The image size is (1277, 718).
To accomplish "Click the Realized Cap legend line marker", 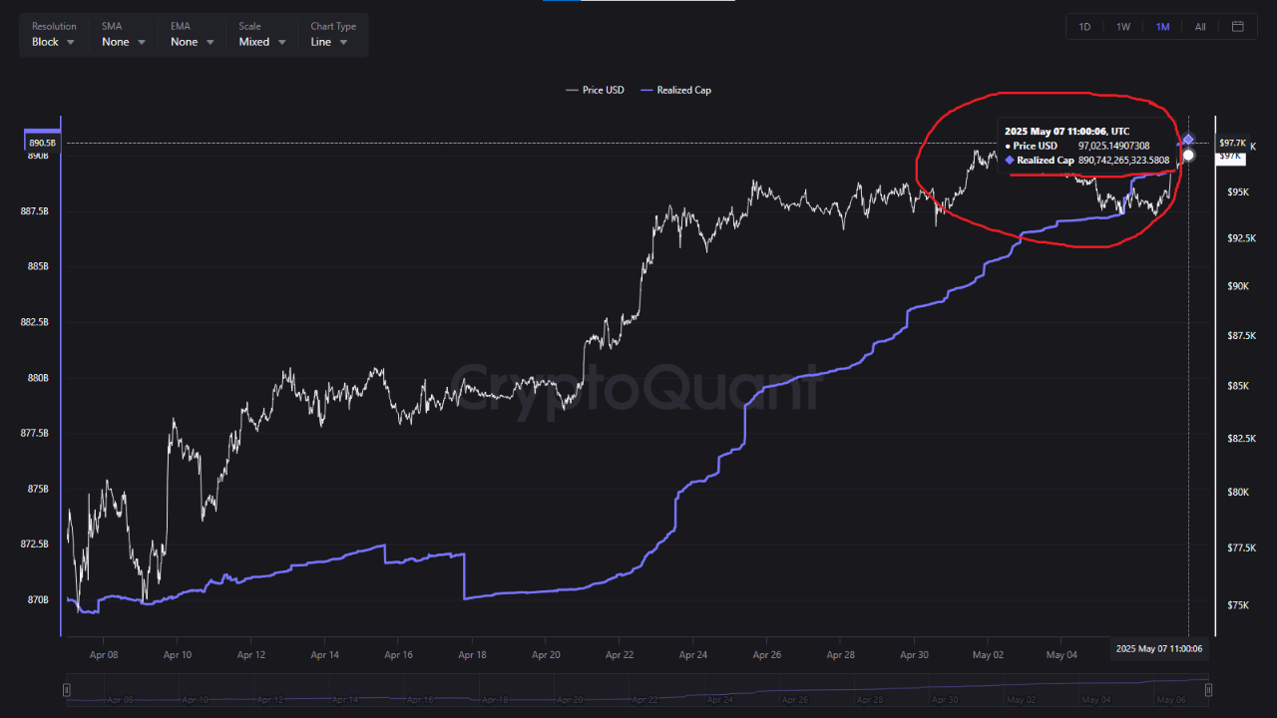I will 646,90.
